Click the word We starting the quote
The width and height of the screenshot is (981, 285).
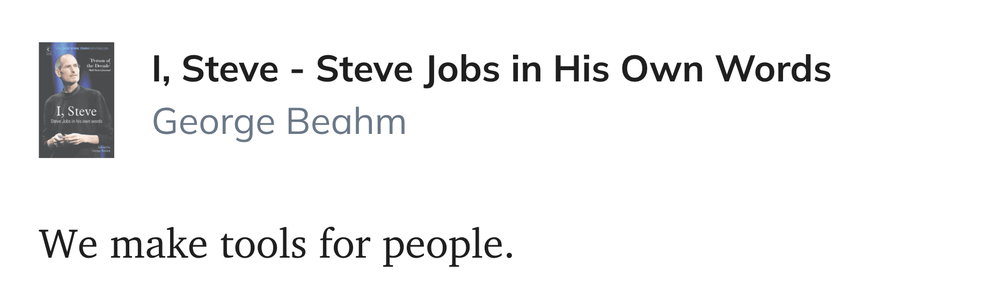pos(68,245)
